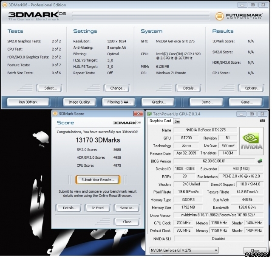Click the Bus Interface PCI-E field
Image resolution: width=272 pixels, height=258 pixels.
pos(241,176)
